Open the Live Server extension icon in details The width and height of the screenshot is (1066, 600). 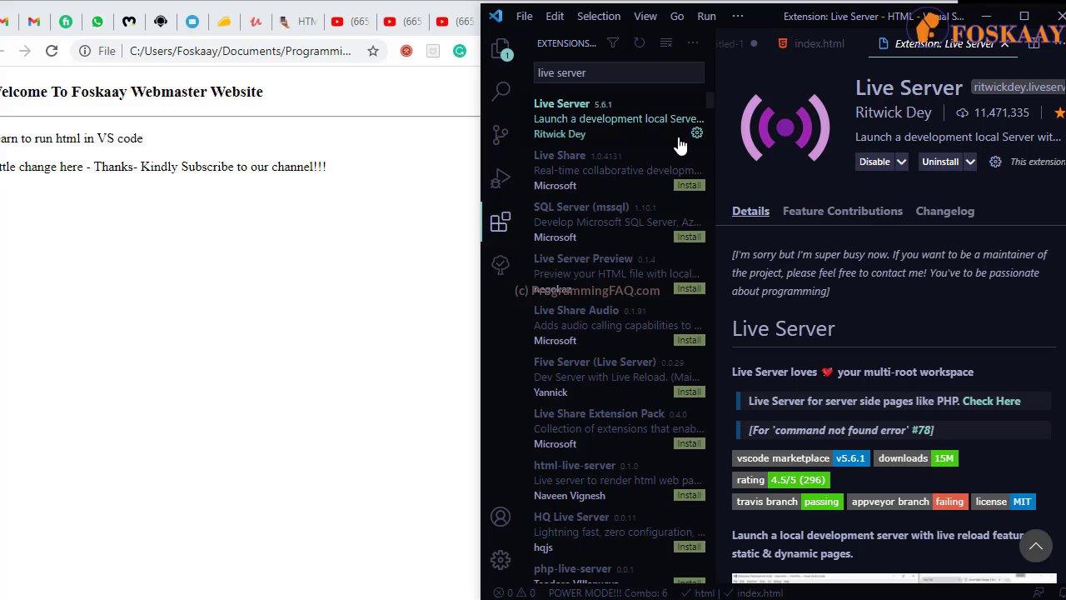point(785,127)
